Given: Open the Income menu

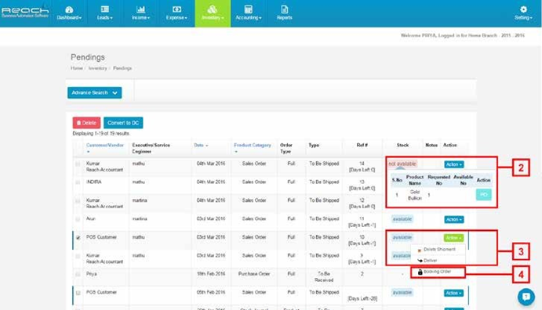Looking at the screenshot, I should click(140, 13).
